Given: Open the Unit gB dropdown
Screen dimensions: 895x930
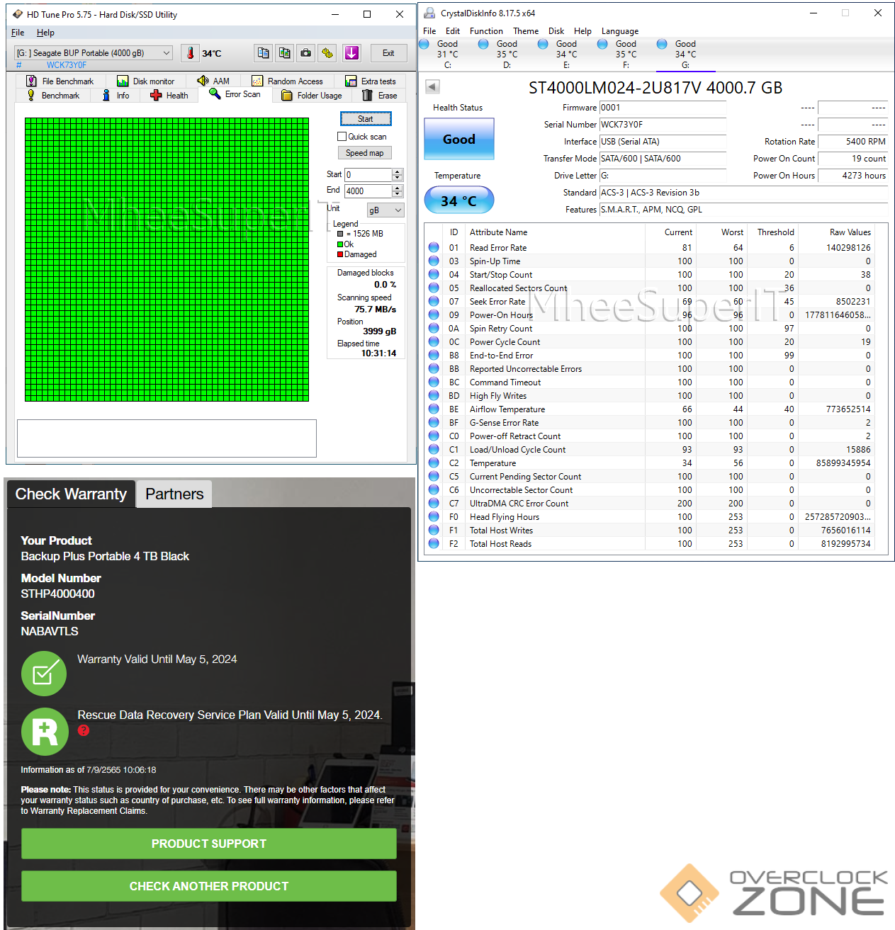Looking at the screenshot, I should point(386,210).
